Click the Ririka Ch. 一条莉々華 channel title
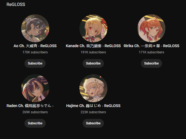Screen dimensions: 186x139 [x=151, y=46]
